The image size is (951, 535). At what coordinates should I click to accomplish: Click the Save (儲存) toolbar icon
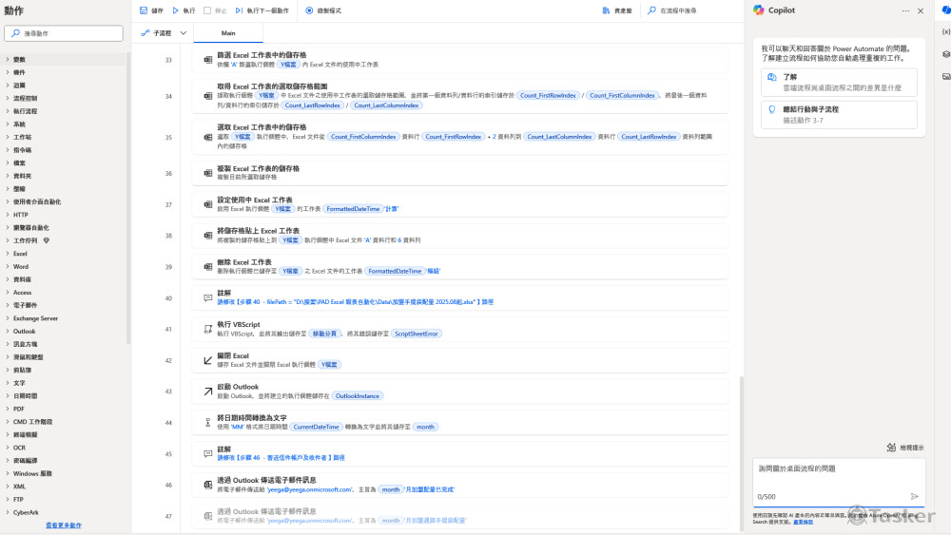click(x=144, y=10)
